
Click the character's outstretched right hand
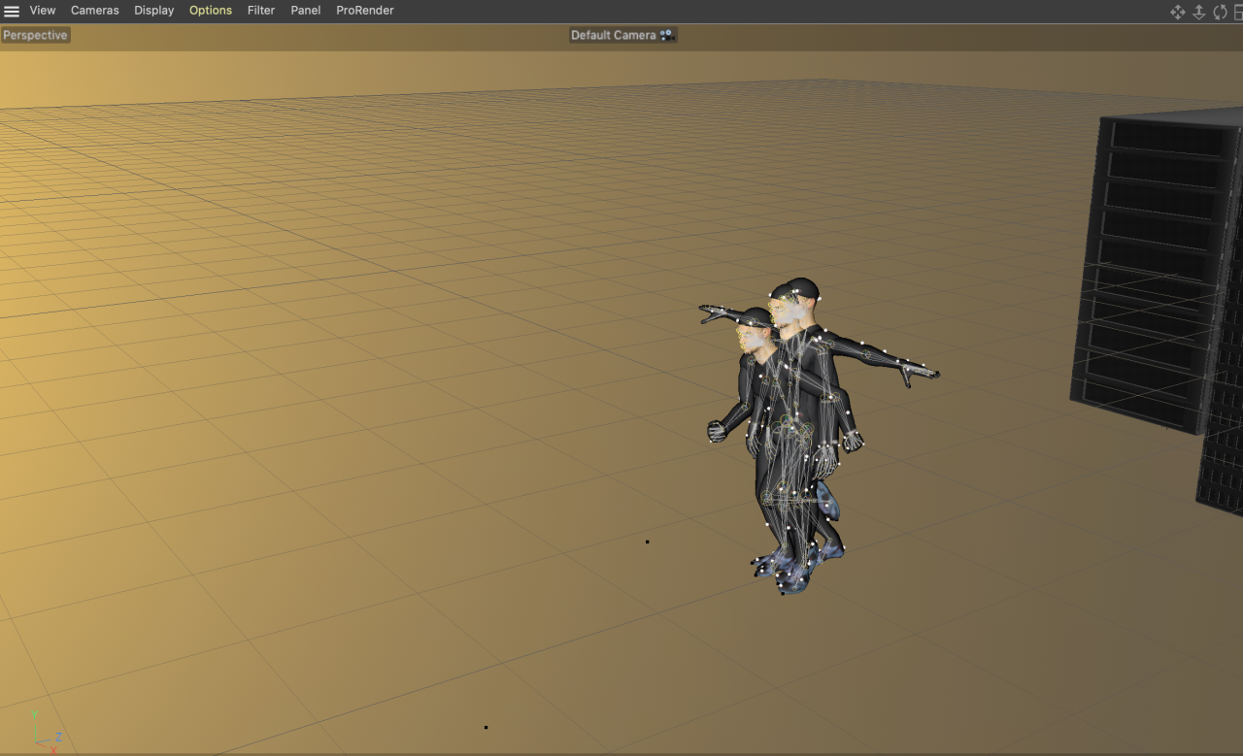click(918, 371)
